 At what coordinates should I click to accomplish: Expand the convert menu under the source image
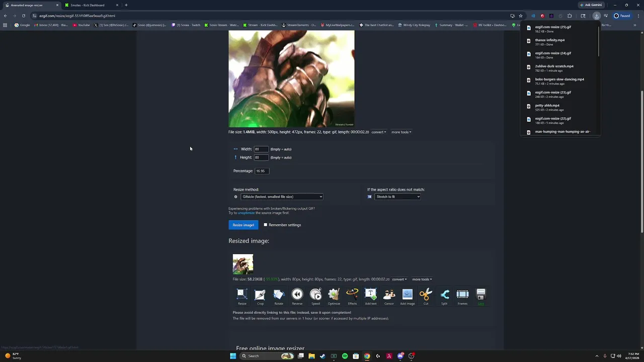click(x=379, y=132)
